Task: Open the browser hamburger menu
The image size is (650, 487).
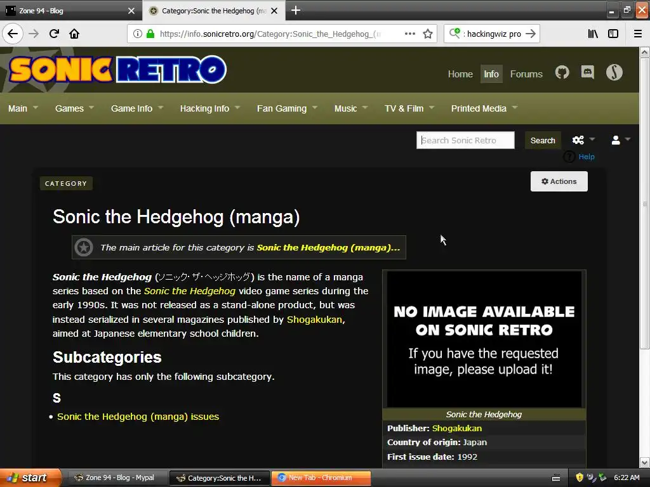Action: tap(638, 34)
